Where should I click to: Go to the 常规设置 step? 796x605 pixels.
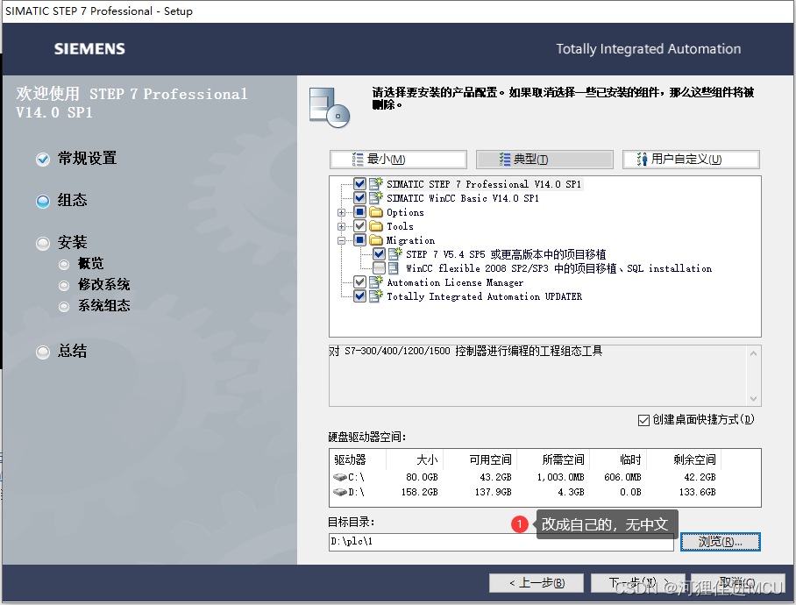point(88,159)
